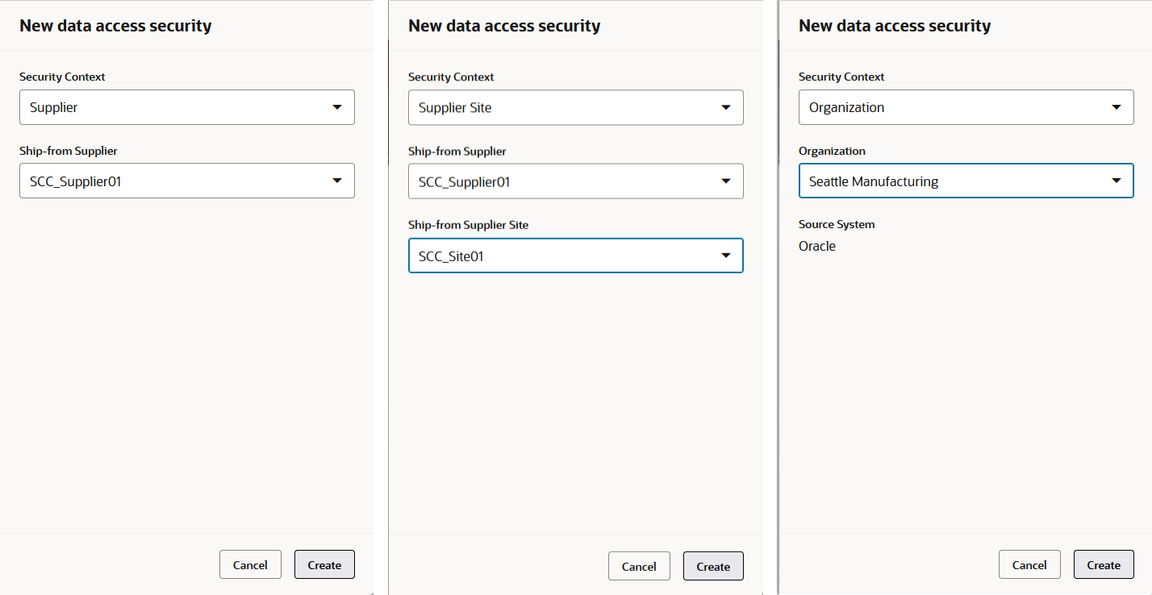This screenshot has width=1152, height=595.
Task: Click Cancel in the Organization dialog
Action: pos(1029,564)
